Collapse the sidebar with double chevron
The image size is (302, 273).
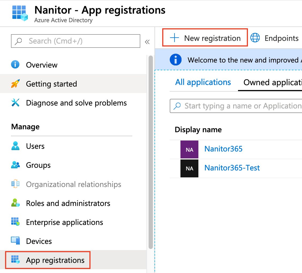click(x=147, y=42)
